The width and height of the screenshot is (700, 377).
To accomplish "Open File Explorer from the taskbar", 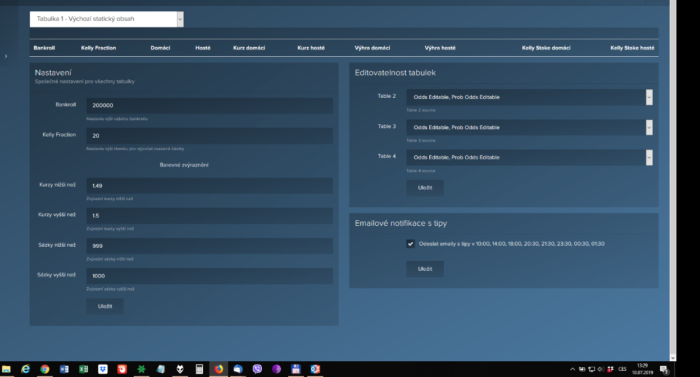I will [7, 369].
